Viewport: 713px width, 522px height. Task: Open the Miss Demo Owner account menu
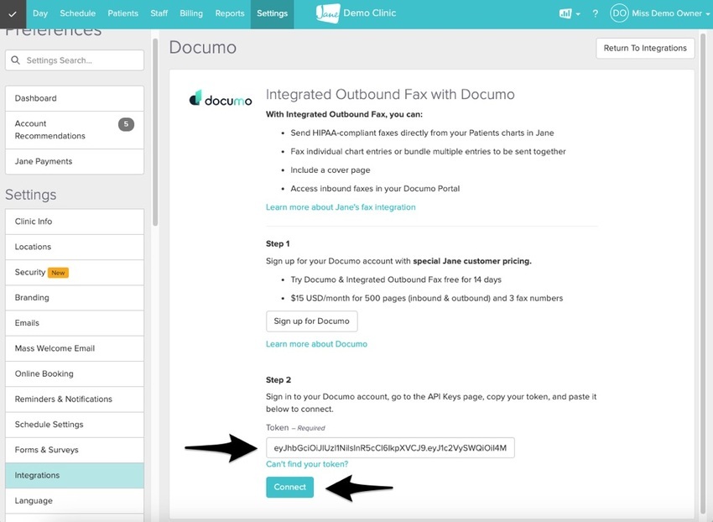point(671,13)
